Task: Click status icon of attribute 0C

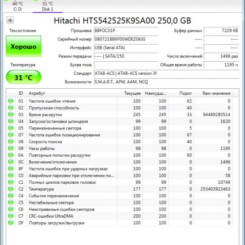Action: [x=11, y=162]
